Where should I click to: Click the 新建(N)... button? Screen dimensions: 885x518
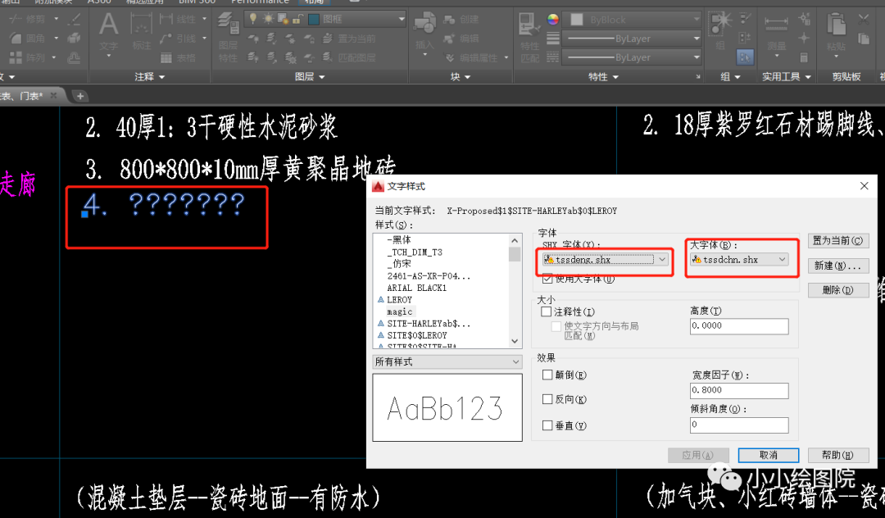click(x=838, y=266)
